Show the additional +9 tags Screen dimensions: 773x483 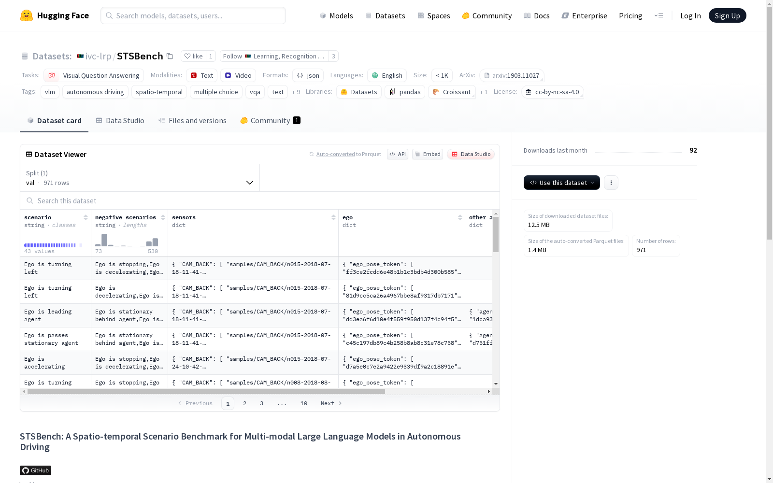point(296,92)
